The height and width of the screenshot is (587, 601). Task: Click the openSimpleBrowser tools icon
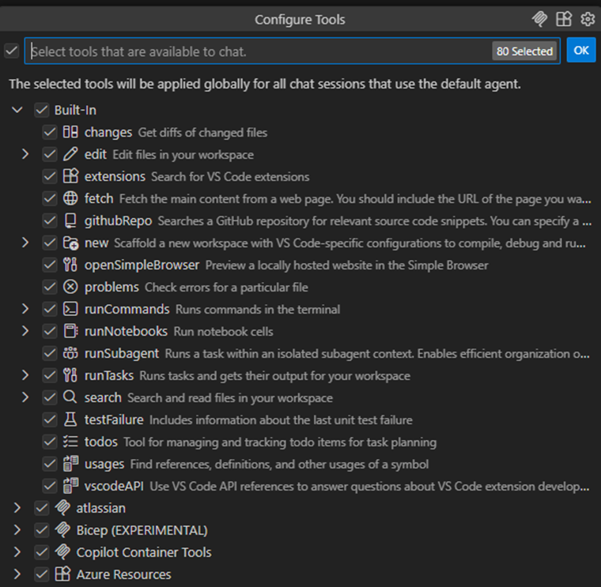tap(70, 265)
